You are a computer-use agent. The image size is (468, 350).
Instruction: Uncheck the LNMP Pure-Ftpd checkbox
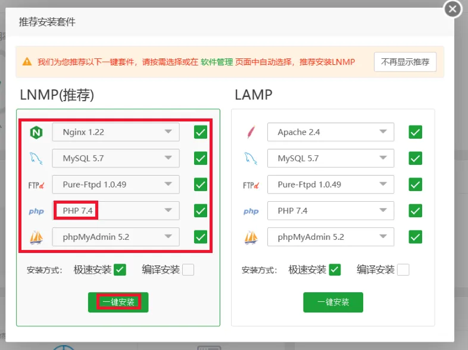(201, 185)
